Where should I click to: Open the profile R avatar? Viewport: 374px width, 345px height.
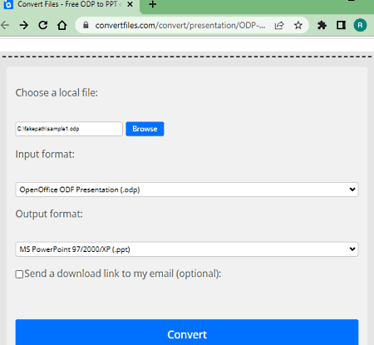360,26
